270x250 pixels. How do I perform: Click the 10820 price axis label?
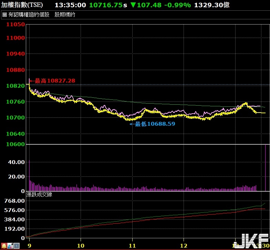click(x=15, y=86)
